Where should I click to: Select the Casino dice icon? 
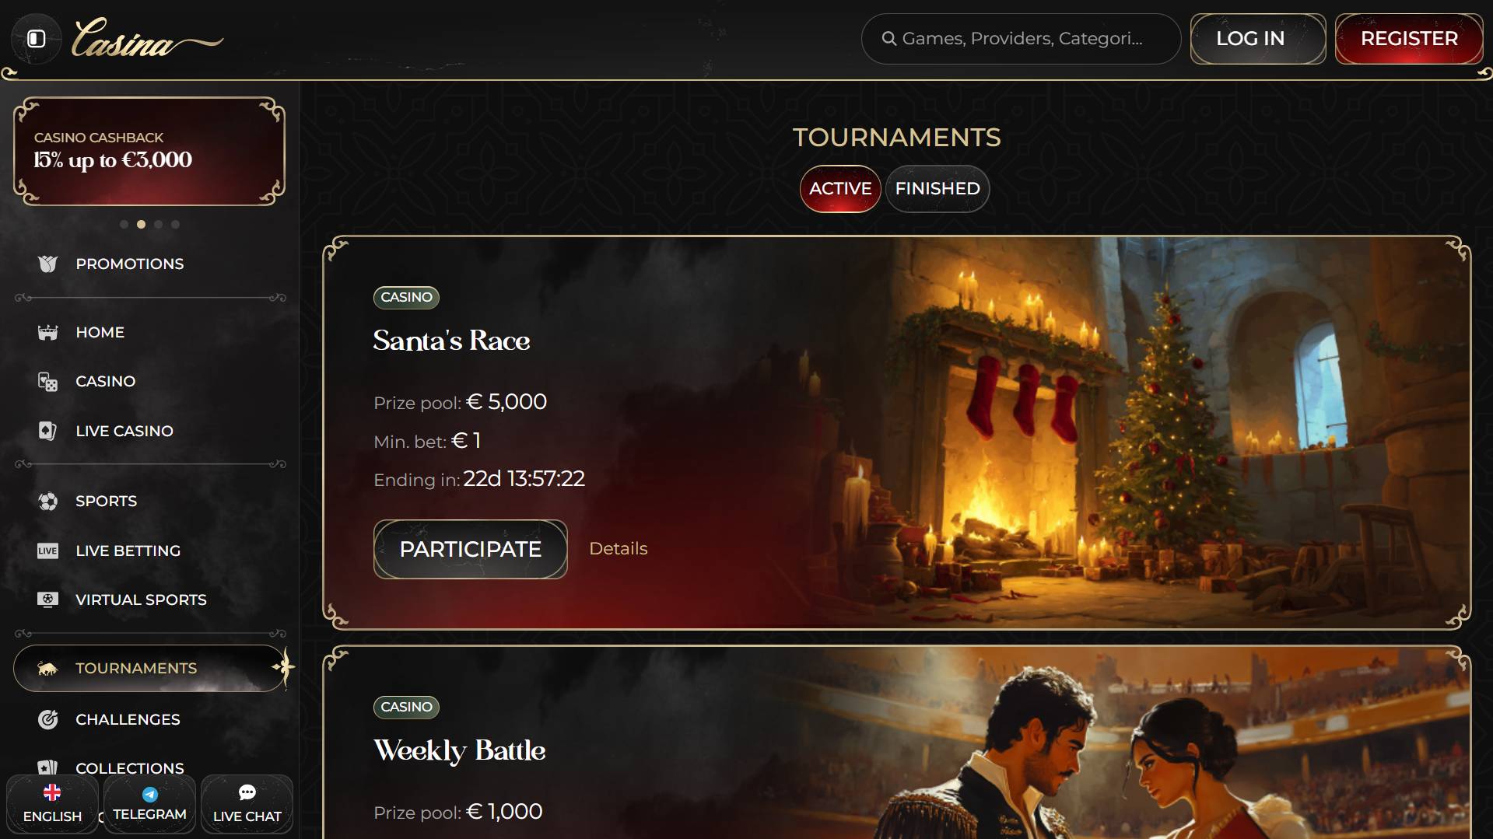coord(47,382)
